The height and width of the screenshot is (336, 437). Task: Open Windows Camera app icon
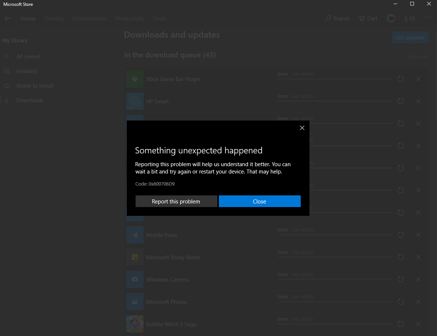[x=135, y=279]
